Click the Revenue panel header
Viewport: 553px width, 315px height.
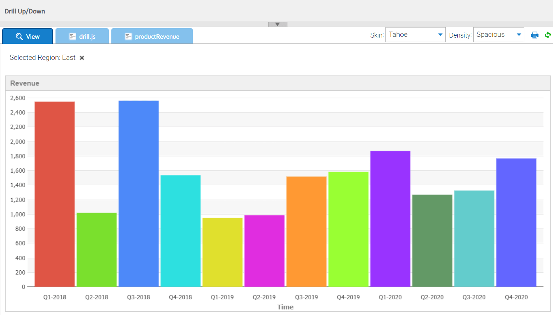point(25,83)
